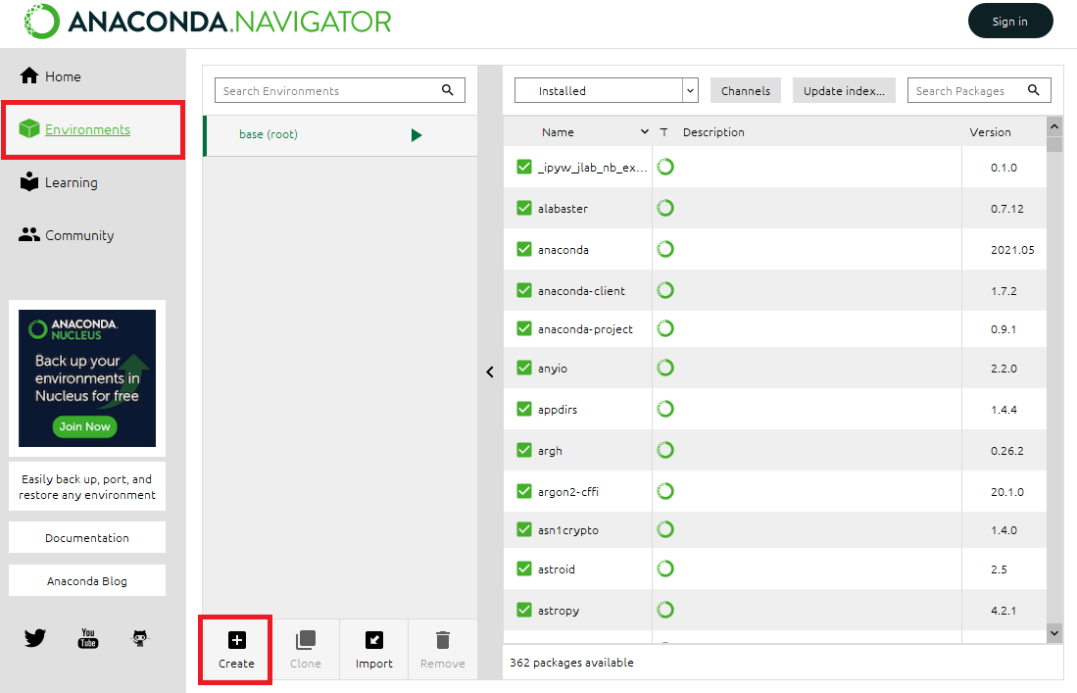The height and width of the screenshot is (693, 1077).
Task: Click the magnifier icon in Search Environments
Action: (447, 90)
